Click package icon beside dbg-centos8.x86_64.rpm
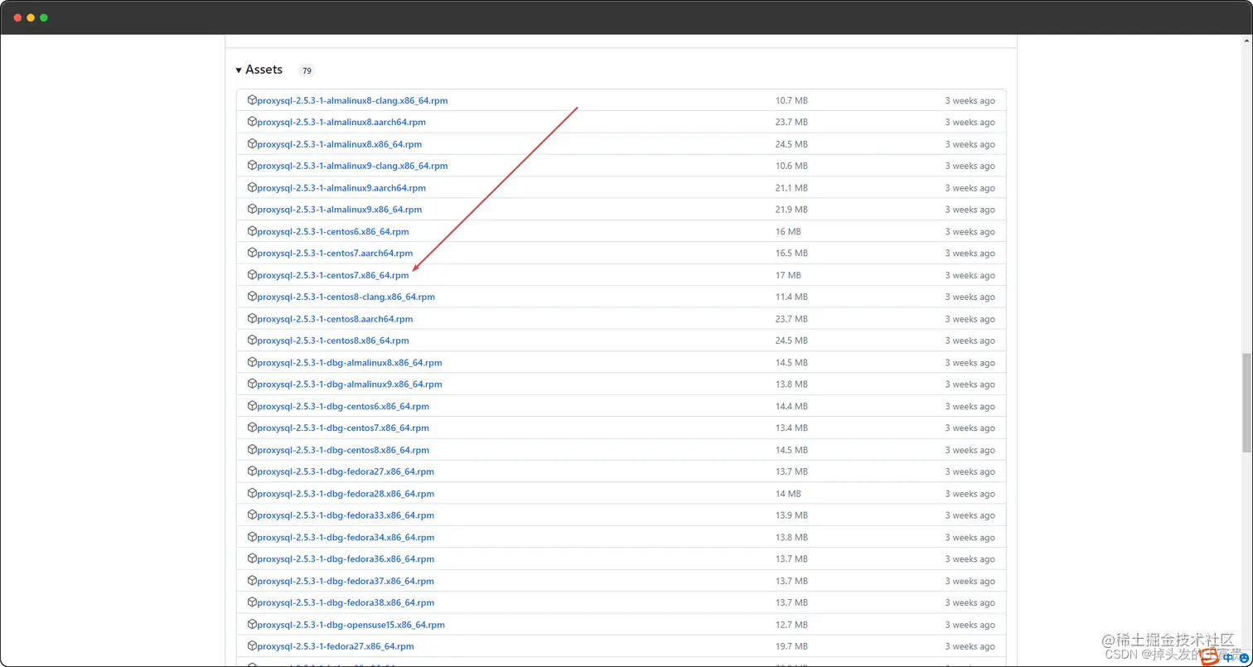The height and width of the screenshot is (667, 1253). pyautogui.click(x=252, y=449)
